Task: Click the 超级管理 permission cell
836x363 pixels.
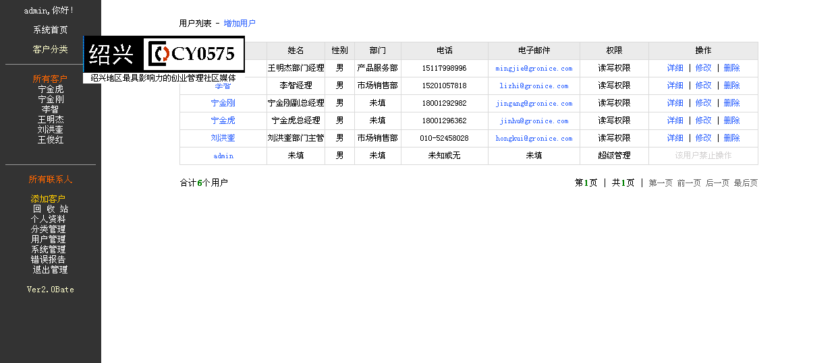Action: [x=614, y=156]
